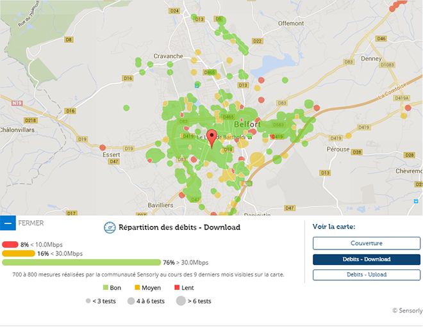Click the red dot on the D19 near Essert

coord(103,147)
